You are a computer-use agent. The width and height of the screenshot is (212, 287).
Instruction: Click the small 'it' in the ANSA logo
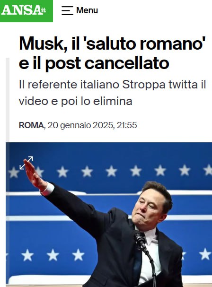coord(43,10)
